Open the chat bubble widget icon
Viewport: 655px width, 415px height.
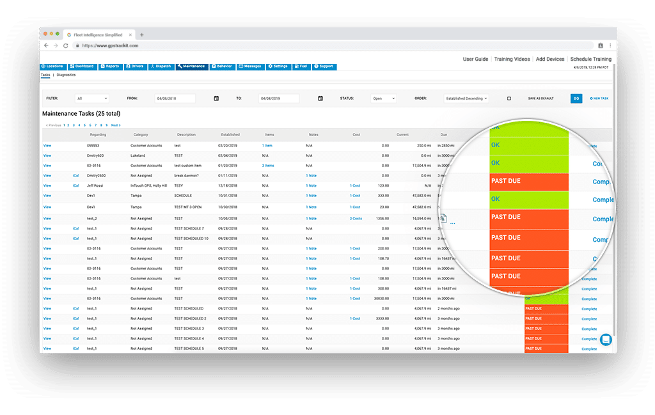pos(605,340)
